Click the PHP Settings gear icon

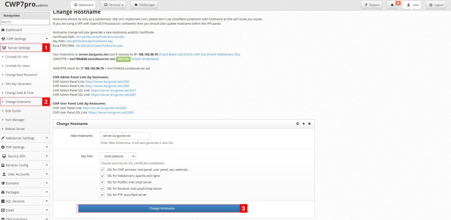tap(3, 147)
